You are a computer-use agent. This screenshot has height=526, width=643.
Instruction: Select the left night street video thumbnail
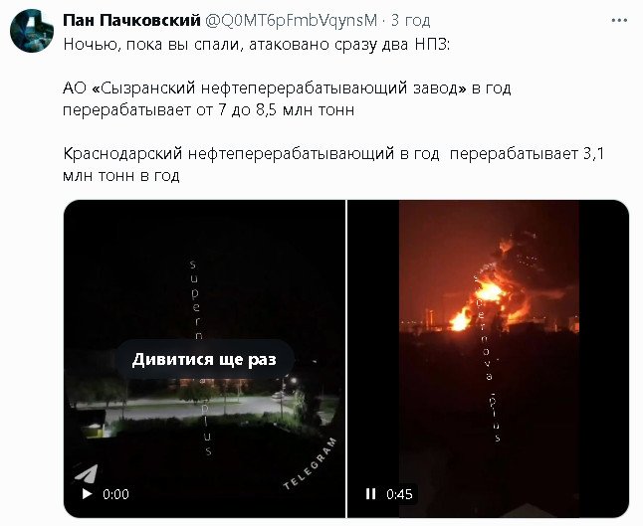(x=204, y=359)
